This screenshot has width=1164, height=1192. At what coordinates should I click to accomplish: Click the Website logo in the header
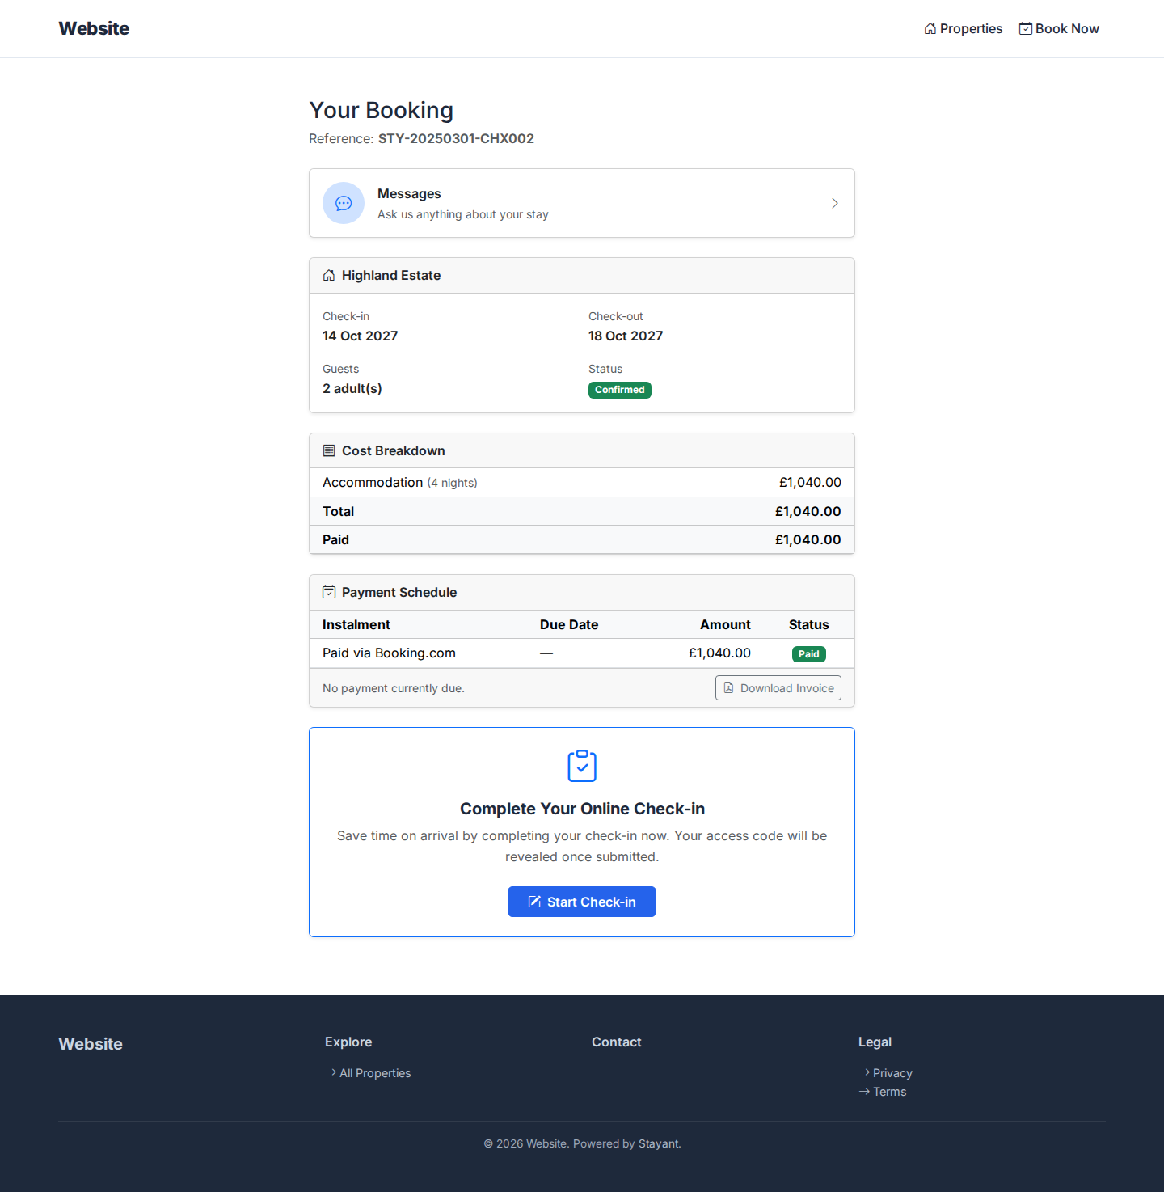(x=94, y=28)
